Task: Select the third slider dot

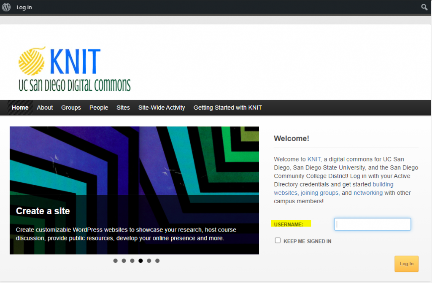Action: pos(132,261)
